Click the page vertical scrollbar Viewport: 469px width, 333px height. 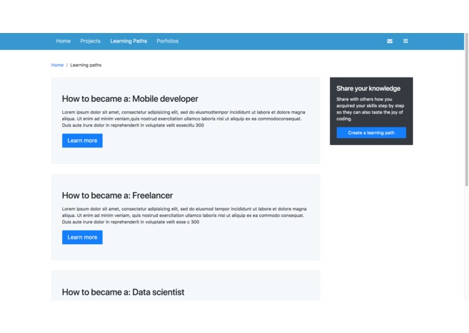466,110
